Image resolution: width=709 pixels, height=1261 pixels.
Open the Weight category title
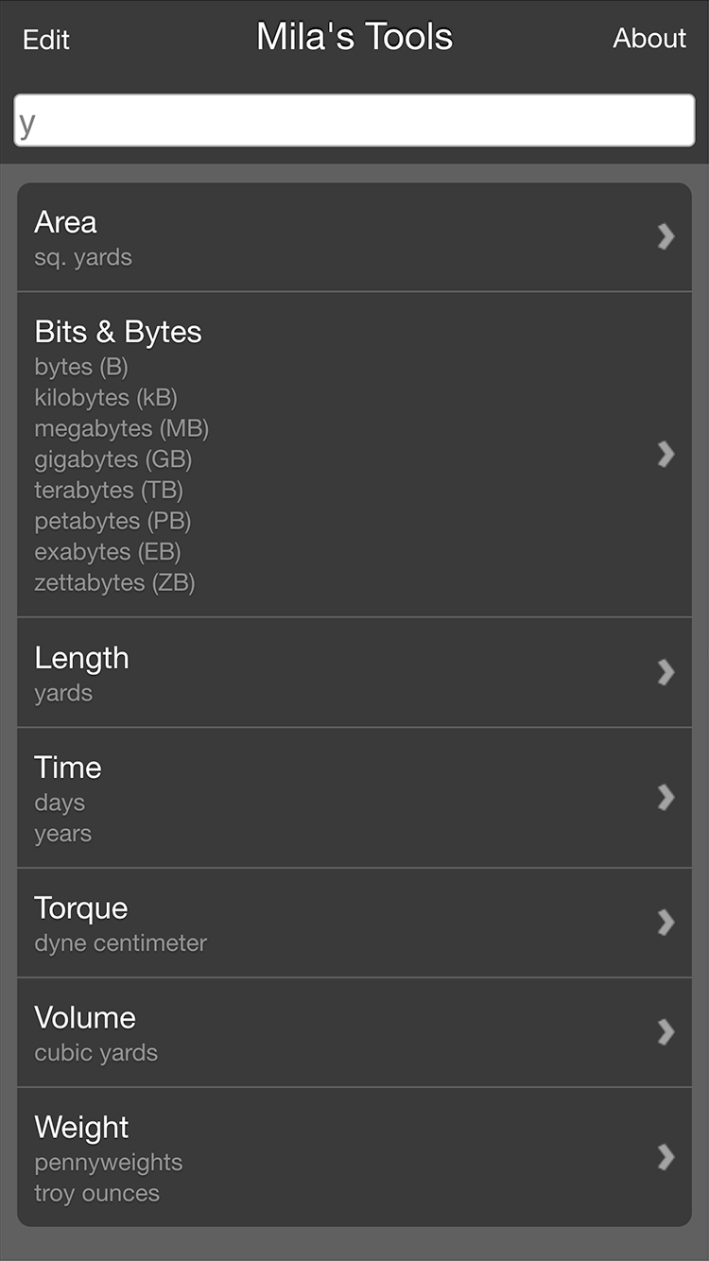(x=81, y=1128)
